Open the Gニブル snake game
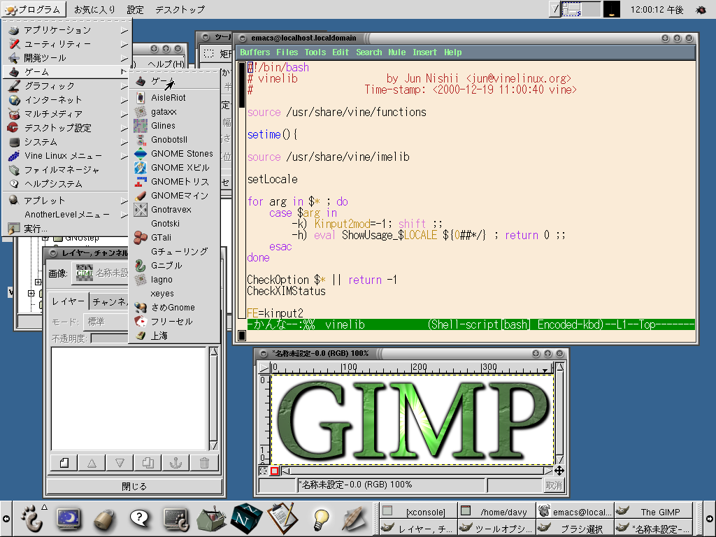 174,265
